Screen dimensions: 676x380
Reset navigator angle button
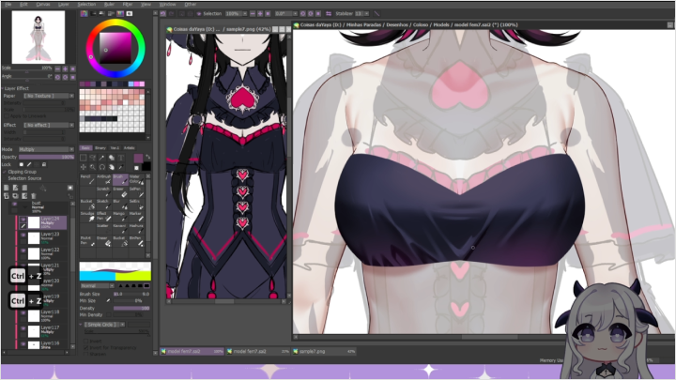click(x=73, y=77)
